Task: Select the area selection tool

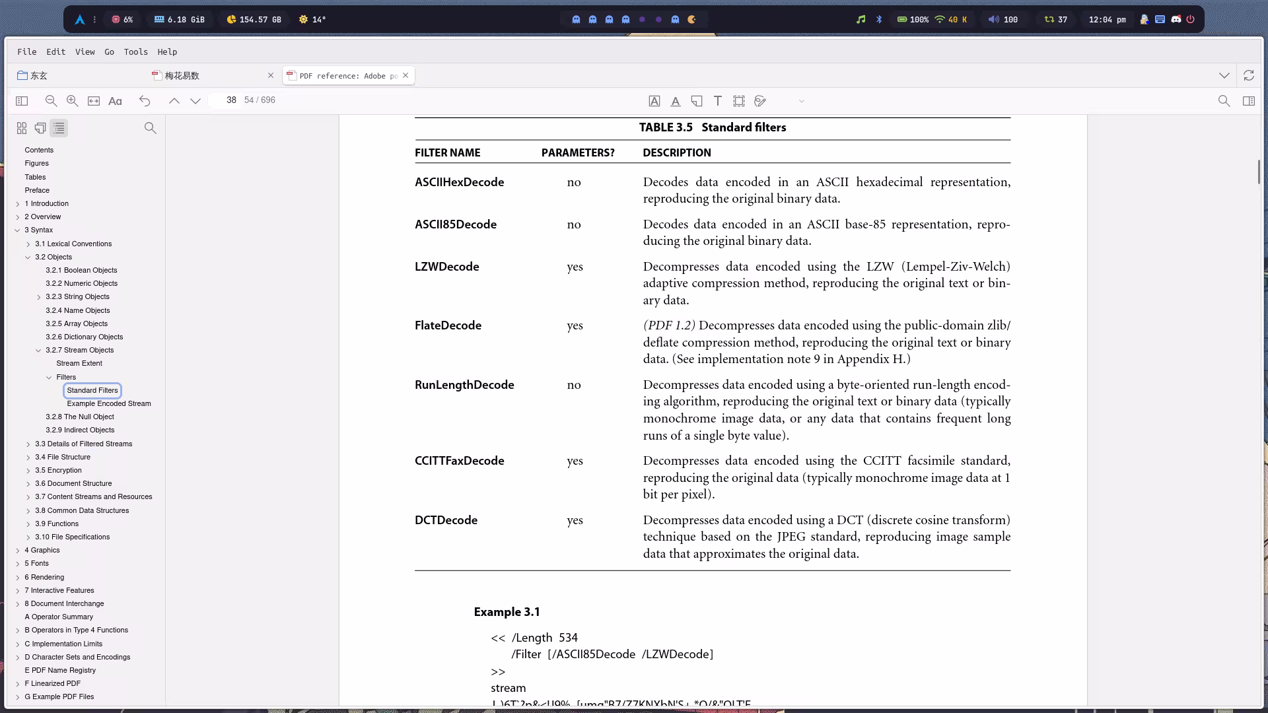Action: click(x=738, y=101)
